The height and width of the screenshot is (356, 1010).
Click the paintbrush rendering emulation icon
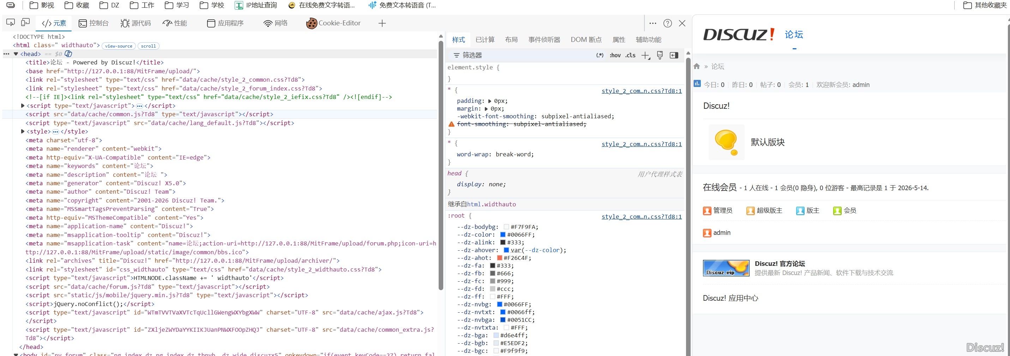pos(660,55)
